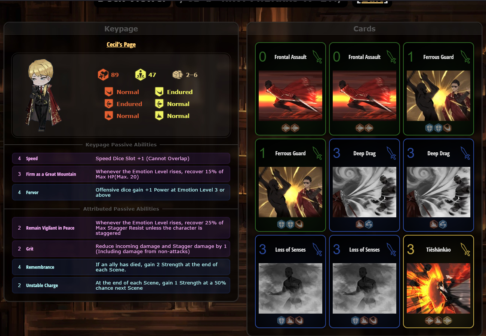Click the speed dice icon beside 2-6
This screenshot has height=336, width=486.
pos(177,75)
